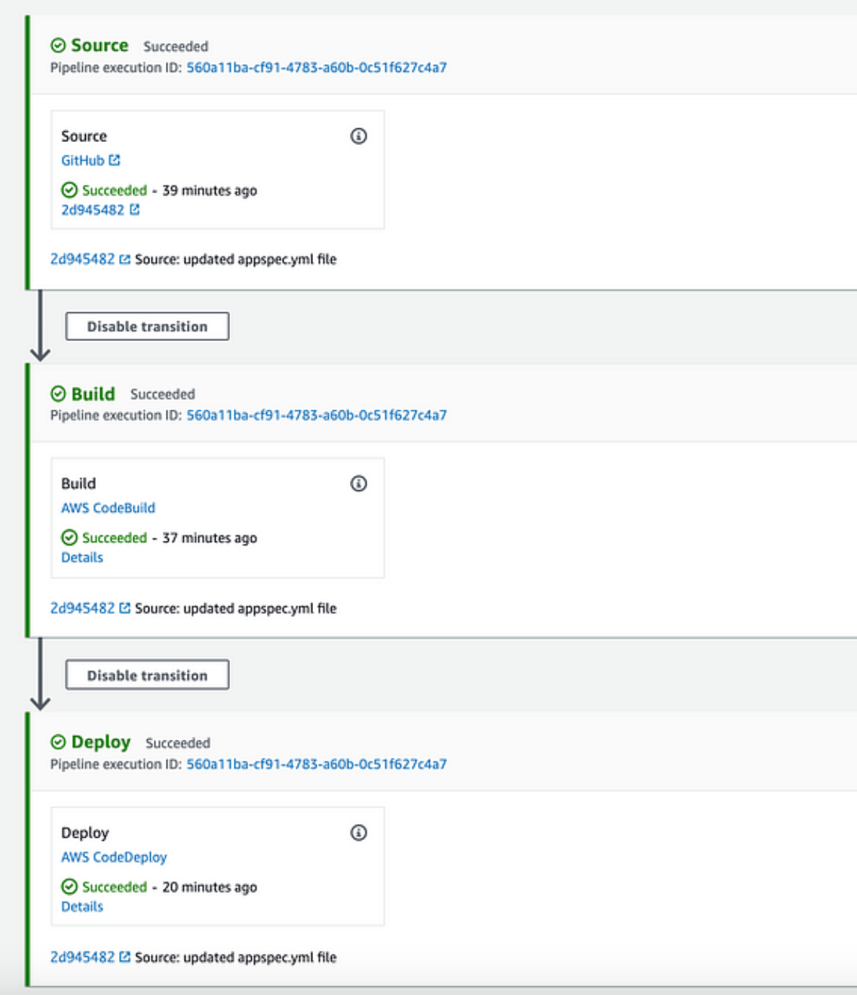Open the GitHub provider link
857x995 pixels.
coord(83,160)
